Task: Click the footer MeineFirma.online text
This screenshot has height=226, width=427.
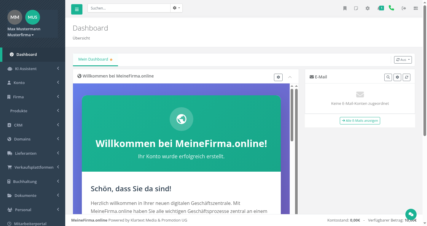Action: click(89, 220)
